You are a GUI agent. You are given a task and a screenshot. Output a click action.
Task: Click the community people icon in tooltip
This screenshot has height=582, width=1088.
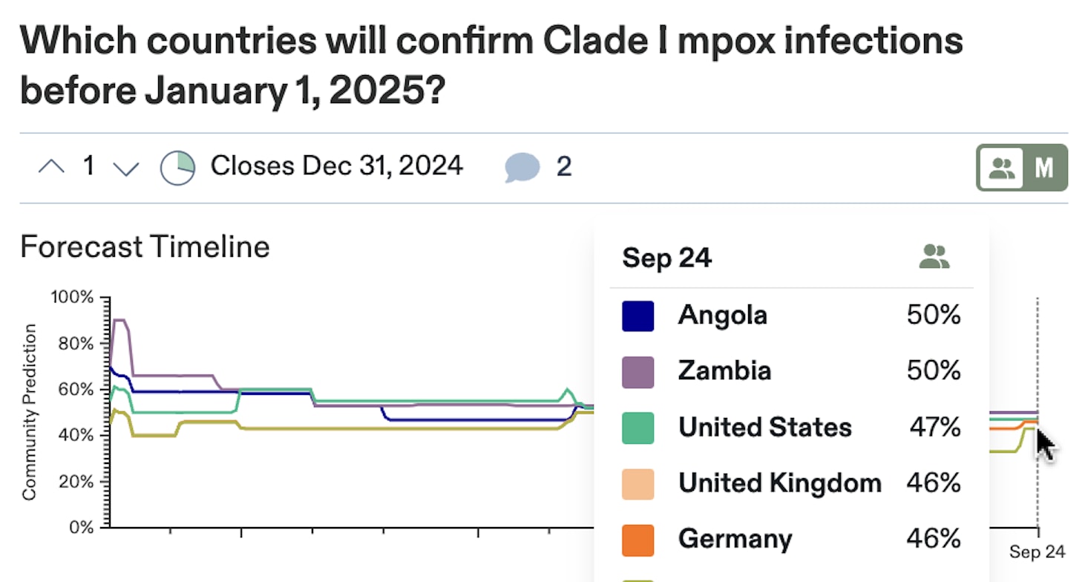point(934,258)
